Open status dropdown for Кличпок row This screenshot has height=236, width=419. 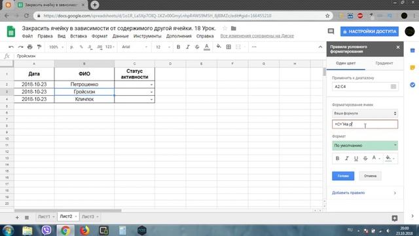(x=151, y=99)
